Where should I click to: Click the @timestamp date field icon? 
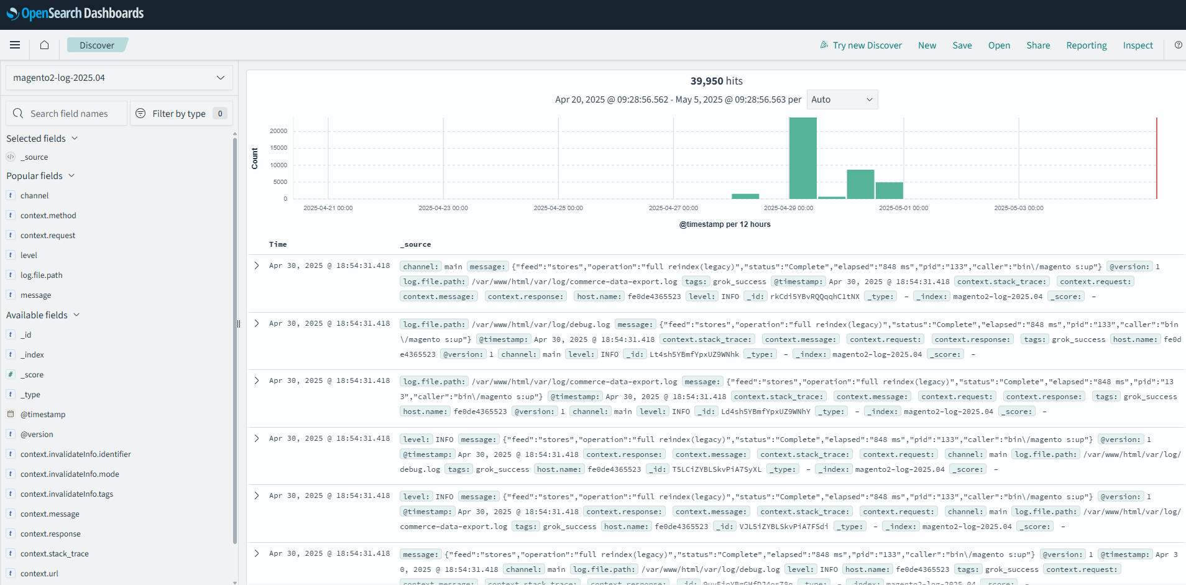tap(11, 414)
